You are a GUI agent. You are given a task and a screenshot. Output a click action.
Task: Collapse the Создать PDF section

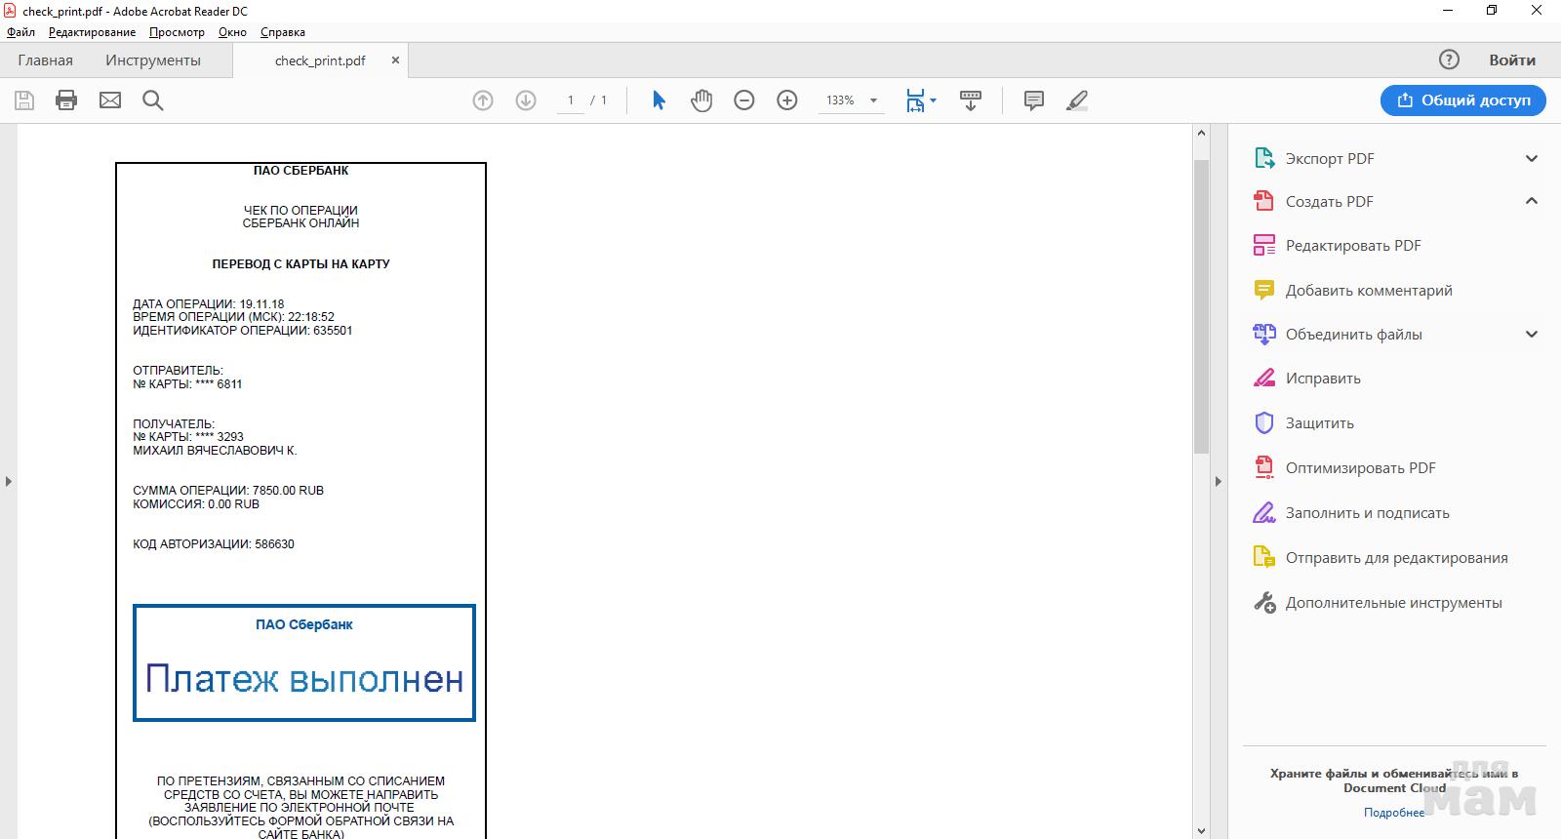pos(1531,201)
